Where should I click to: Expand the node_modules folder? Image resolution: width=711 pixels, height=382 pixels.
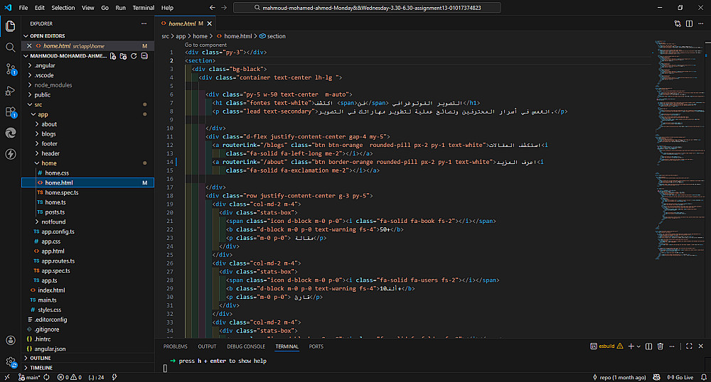point(53,84)
